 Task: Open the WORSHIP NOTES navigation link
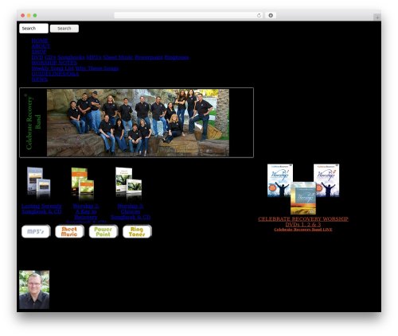54,63
